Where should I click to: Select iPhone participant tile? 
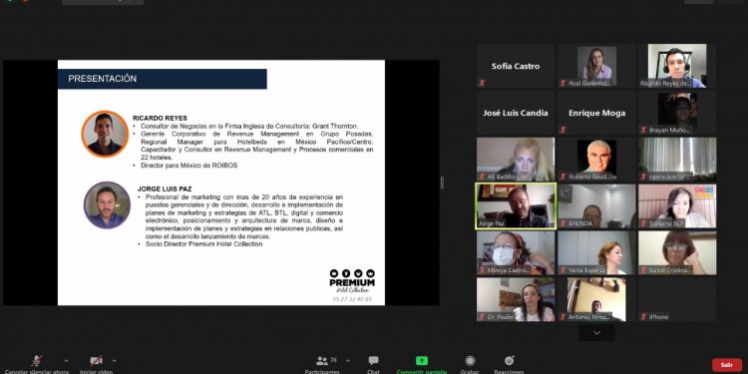click(x=677, y=299)
